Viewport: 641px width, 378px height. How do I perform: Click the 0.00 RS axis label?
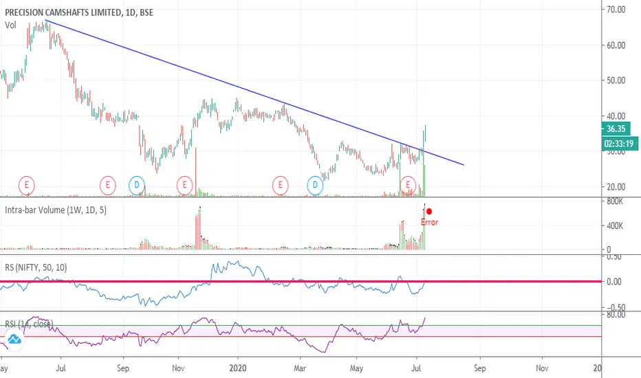tap(613, 282)
